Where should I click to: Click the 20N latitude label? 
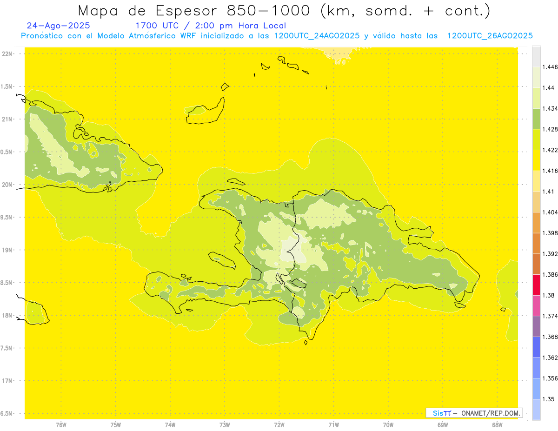[7, 185]
